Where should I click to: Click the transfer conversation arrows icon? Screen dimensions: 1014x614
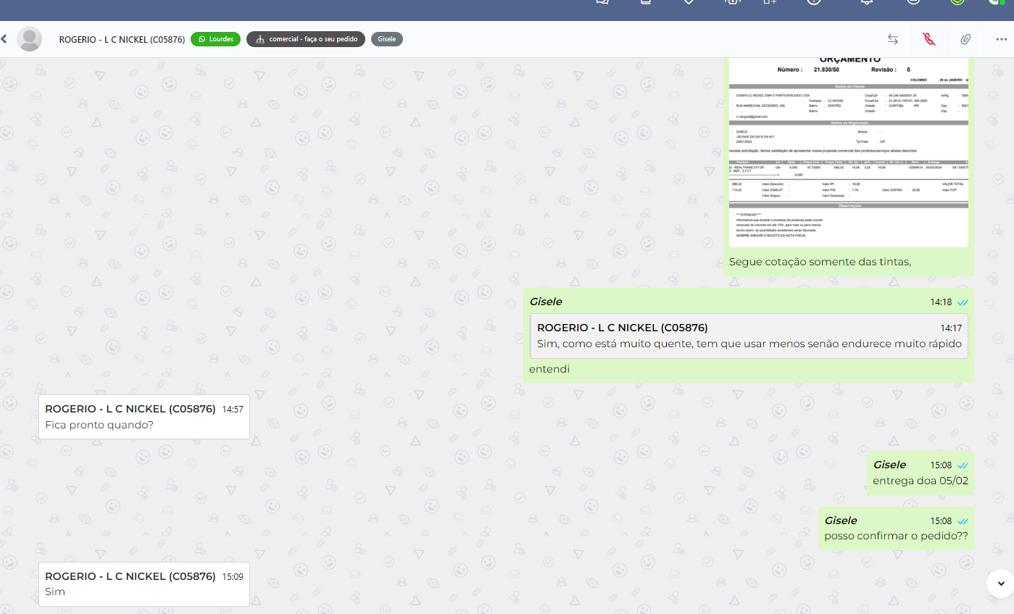pyautogui.click(x=893, y=39)
